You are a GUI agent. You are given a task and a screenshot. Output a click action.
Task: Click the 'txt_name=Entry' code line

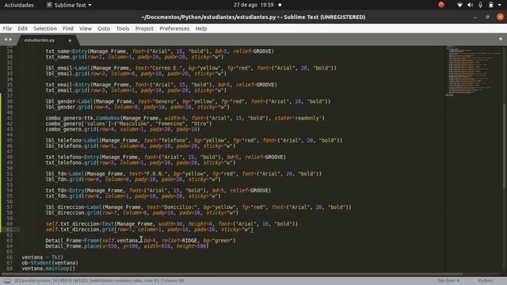point(160,51)
